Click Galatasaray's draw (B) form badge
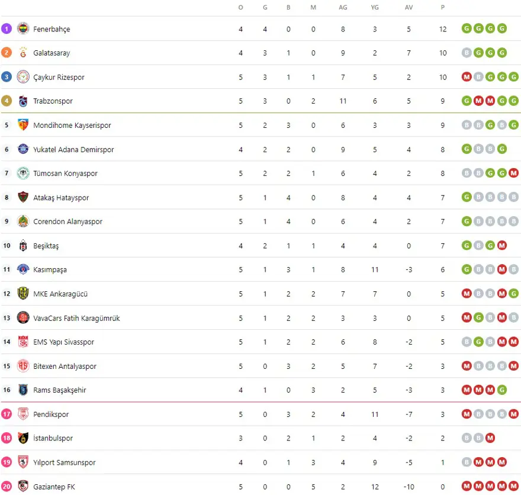521x495 pixels. 467,53
